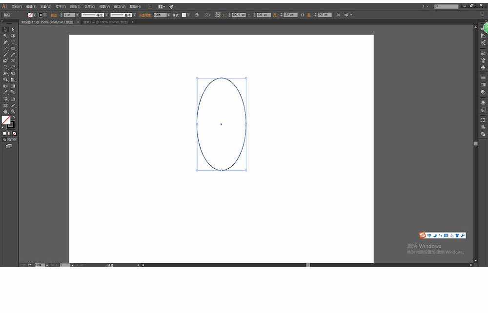The height and width of the screenshot is (313, 488).
Task: Select the Ellipse shape tool
Action: [13, 48]
